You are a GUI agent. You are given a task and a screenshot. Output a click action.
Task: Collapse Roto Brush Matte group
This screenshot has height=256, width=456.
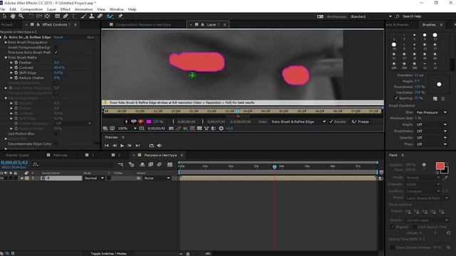(x=6, y=58)
